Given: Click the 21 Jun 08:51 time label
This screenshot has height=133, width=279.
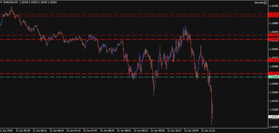Looking at the screenshot, I should (x=124, y=131).
